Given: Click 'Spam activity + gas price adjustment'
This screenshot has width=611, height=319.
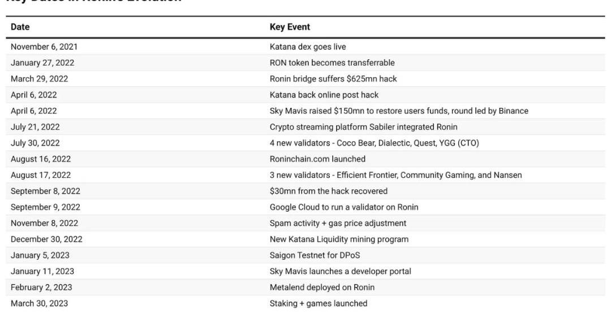Looking at the screenshot, I should coord(338,223).
